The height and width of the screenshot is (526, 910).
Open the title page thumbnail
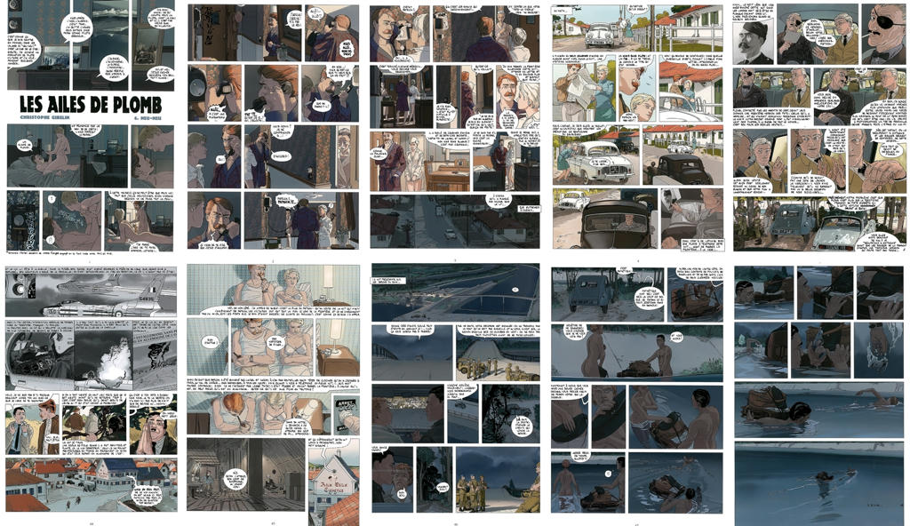[x=91, y=127]
